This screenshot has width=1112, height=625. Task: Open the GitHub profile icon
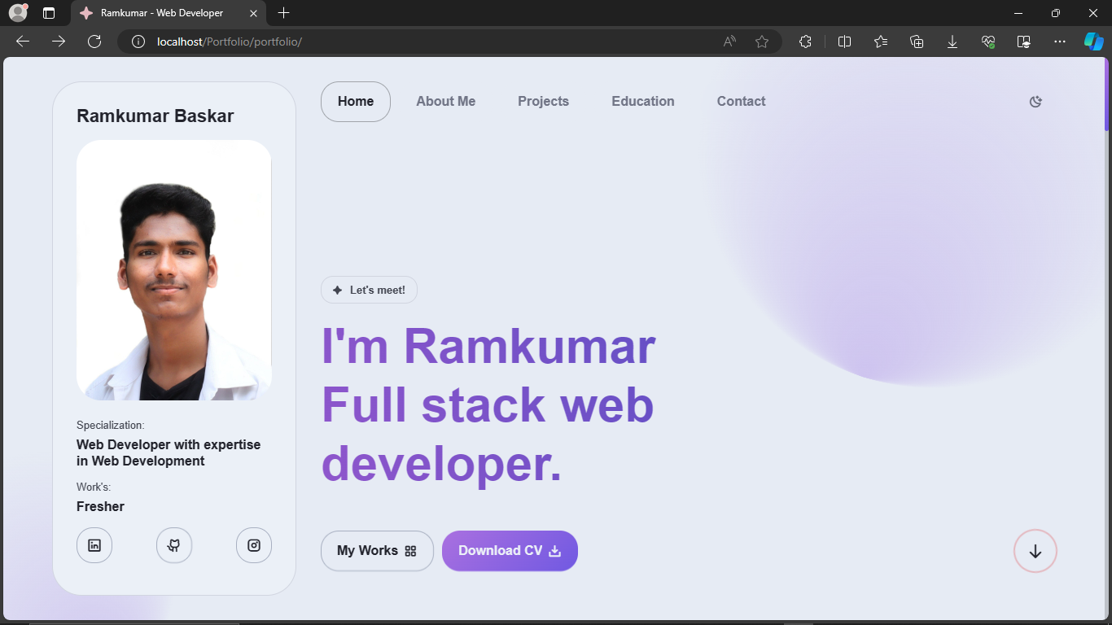[174, 545]
